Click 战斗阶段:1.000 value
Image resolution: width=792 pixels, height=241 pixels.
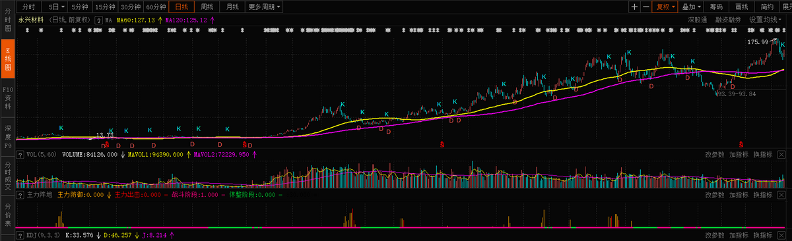pos(195,195)
